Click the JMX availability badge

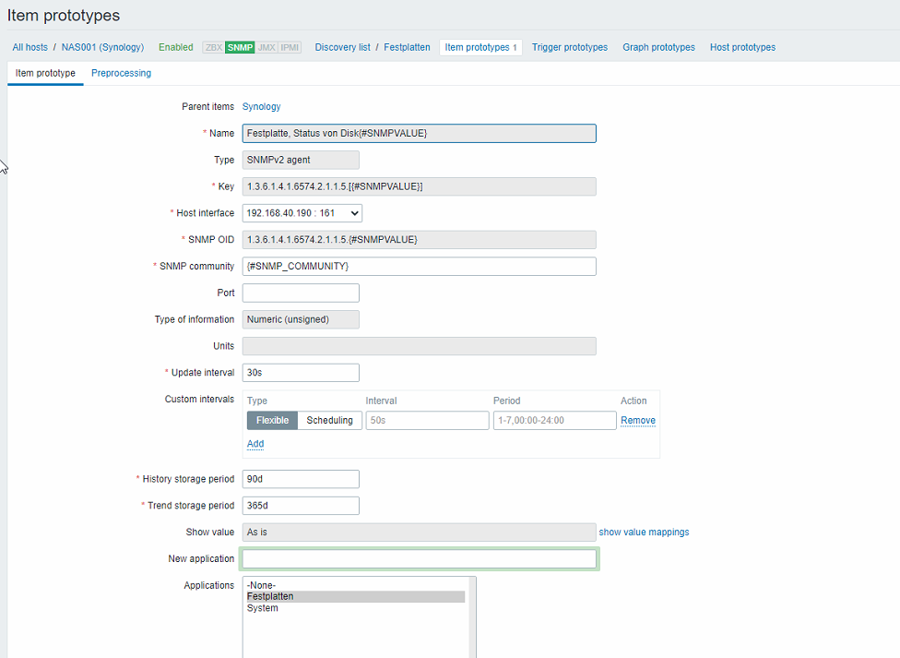(266, 47)
